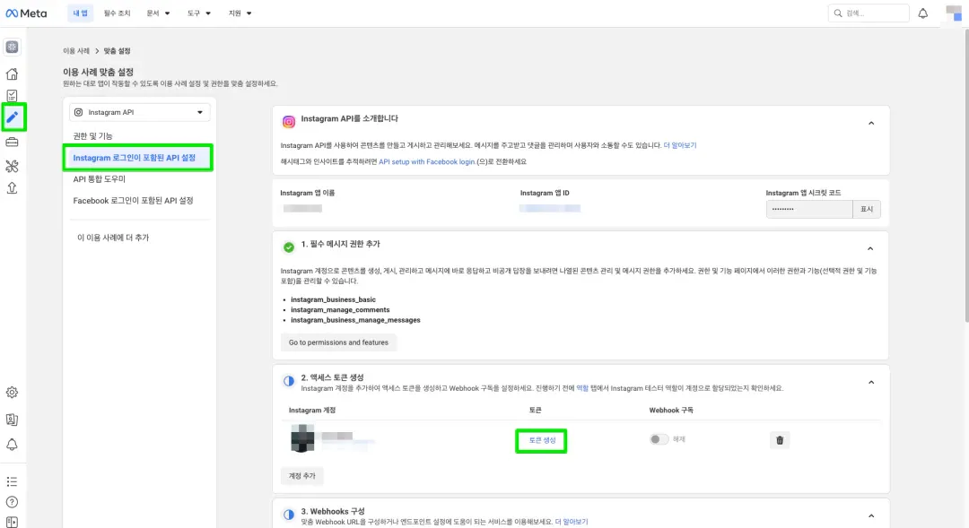Image resolution: width=969 pixels, height=528 pixels.
Task: Open the Meta logo home link
Action: click(x=26, y=13)
